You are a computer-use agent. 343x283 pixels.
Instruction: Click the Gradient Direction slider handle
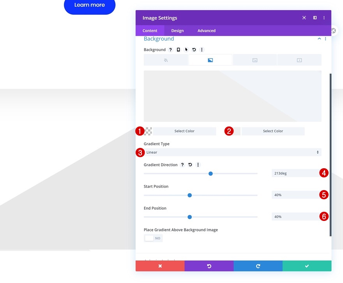210,174
